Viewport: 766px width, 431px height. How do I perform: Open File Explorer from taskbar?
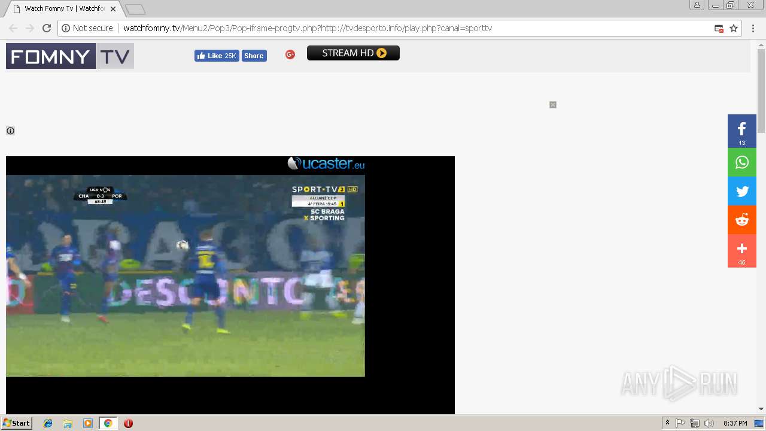(68, 423)
